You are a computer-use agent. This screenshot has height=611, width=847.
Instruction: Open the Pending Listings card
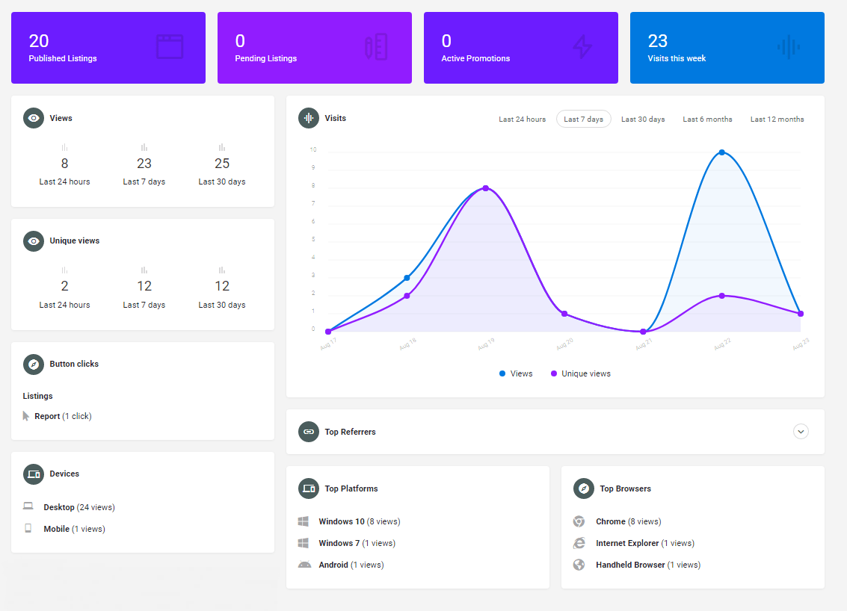point(315,48)
